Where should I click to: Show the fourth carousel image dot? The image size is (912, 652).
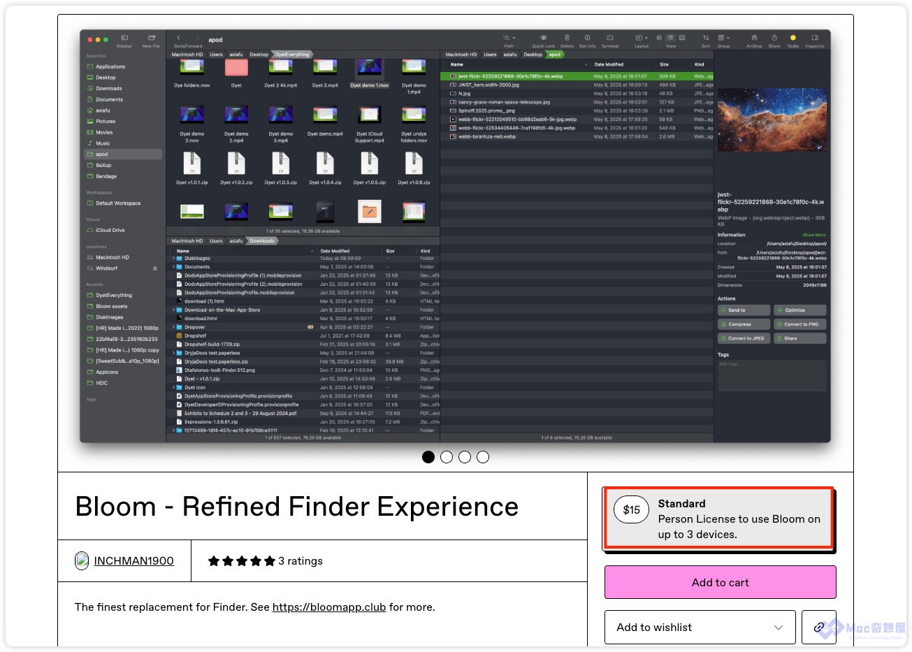(x=483, y=457)
